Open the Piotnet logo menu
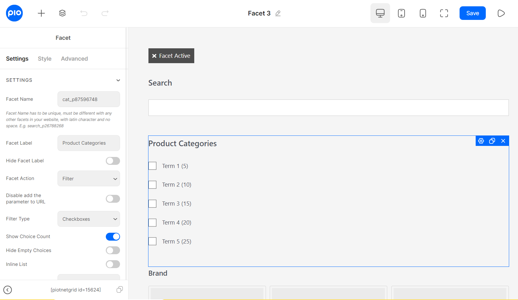 [14, 13]
